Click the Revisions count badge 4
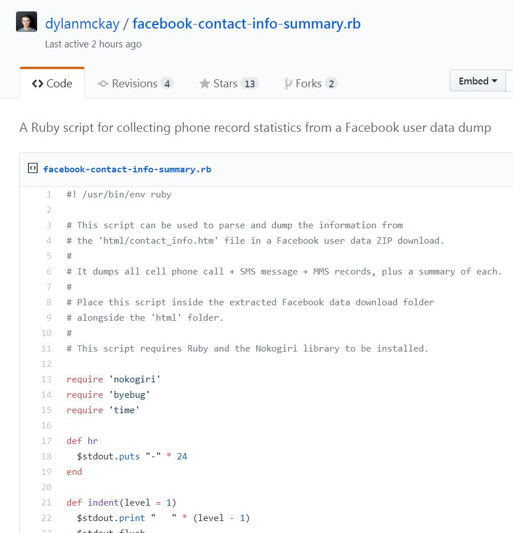This screenshot has width=513, height=533. click(x=167, y=84)
